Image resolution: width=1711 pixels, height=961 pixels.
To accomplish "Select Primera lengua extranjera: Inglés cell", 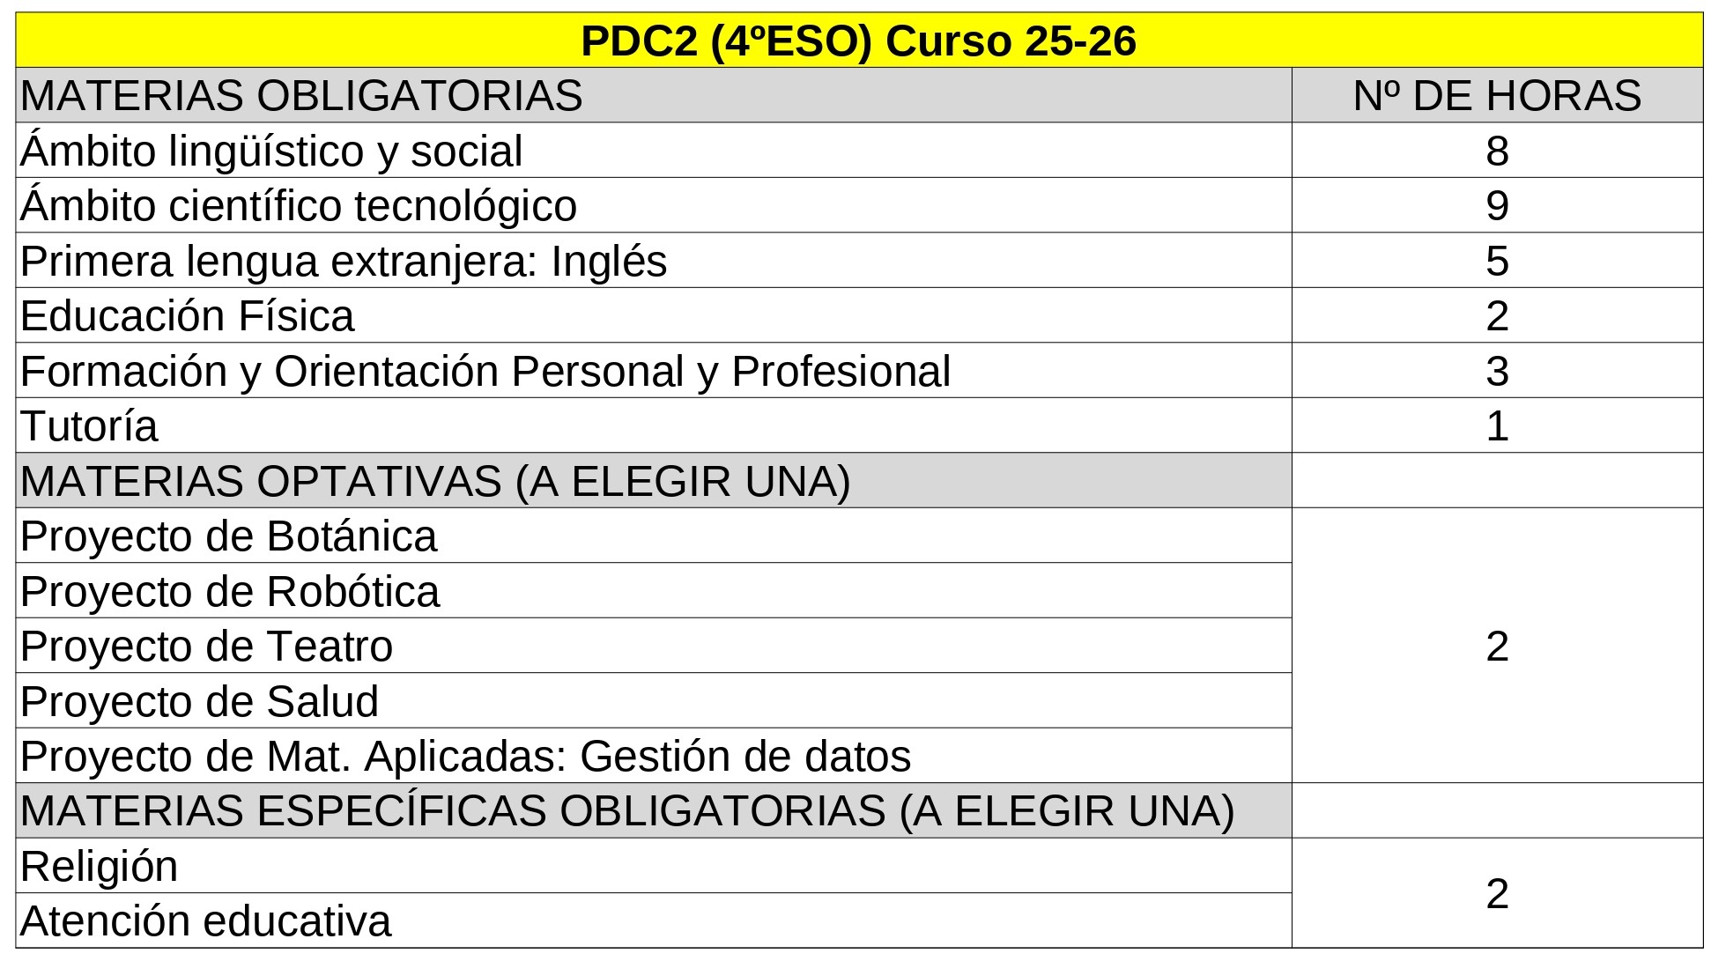I will pyautogui.click(x=654, y=261).
